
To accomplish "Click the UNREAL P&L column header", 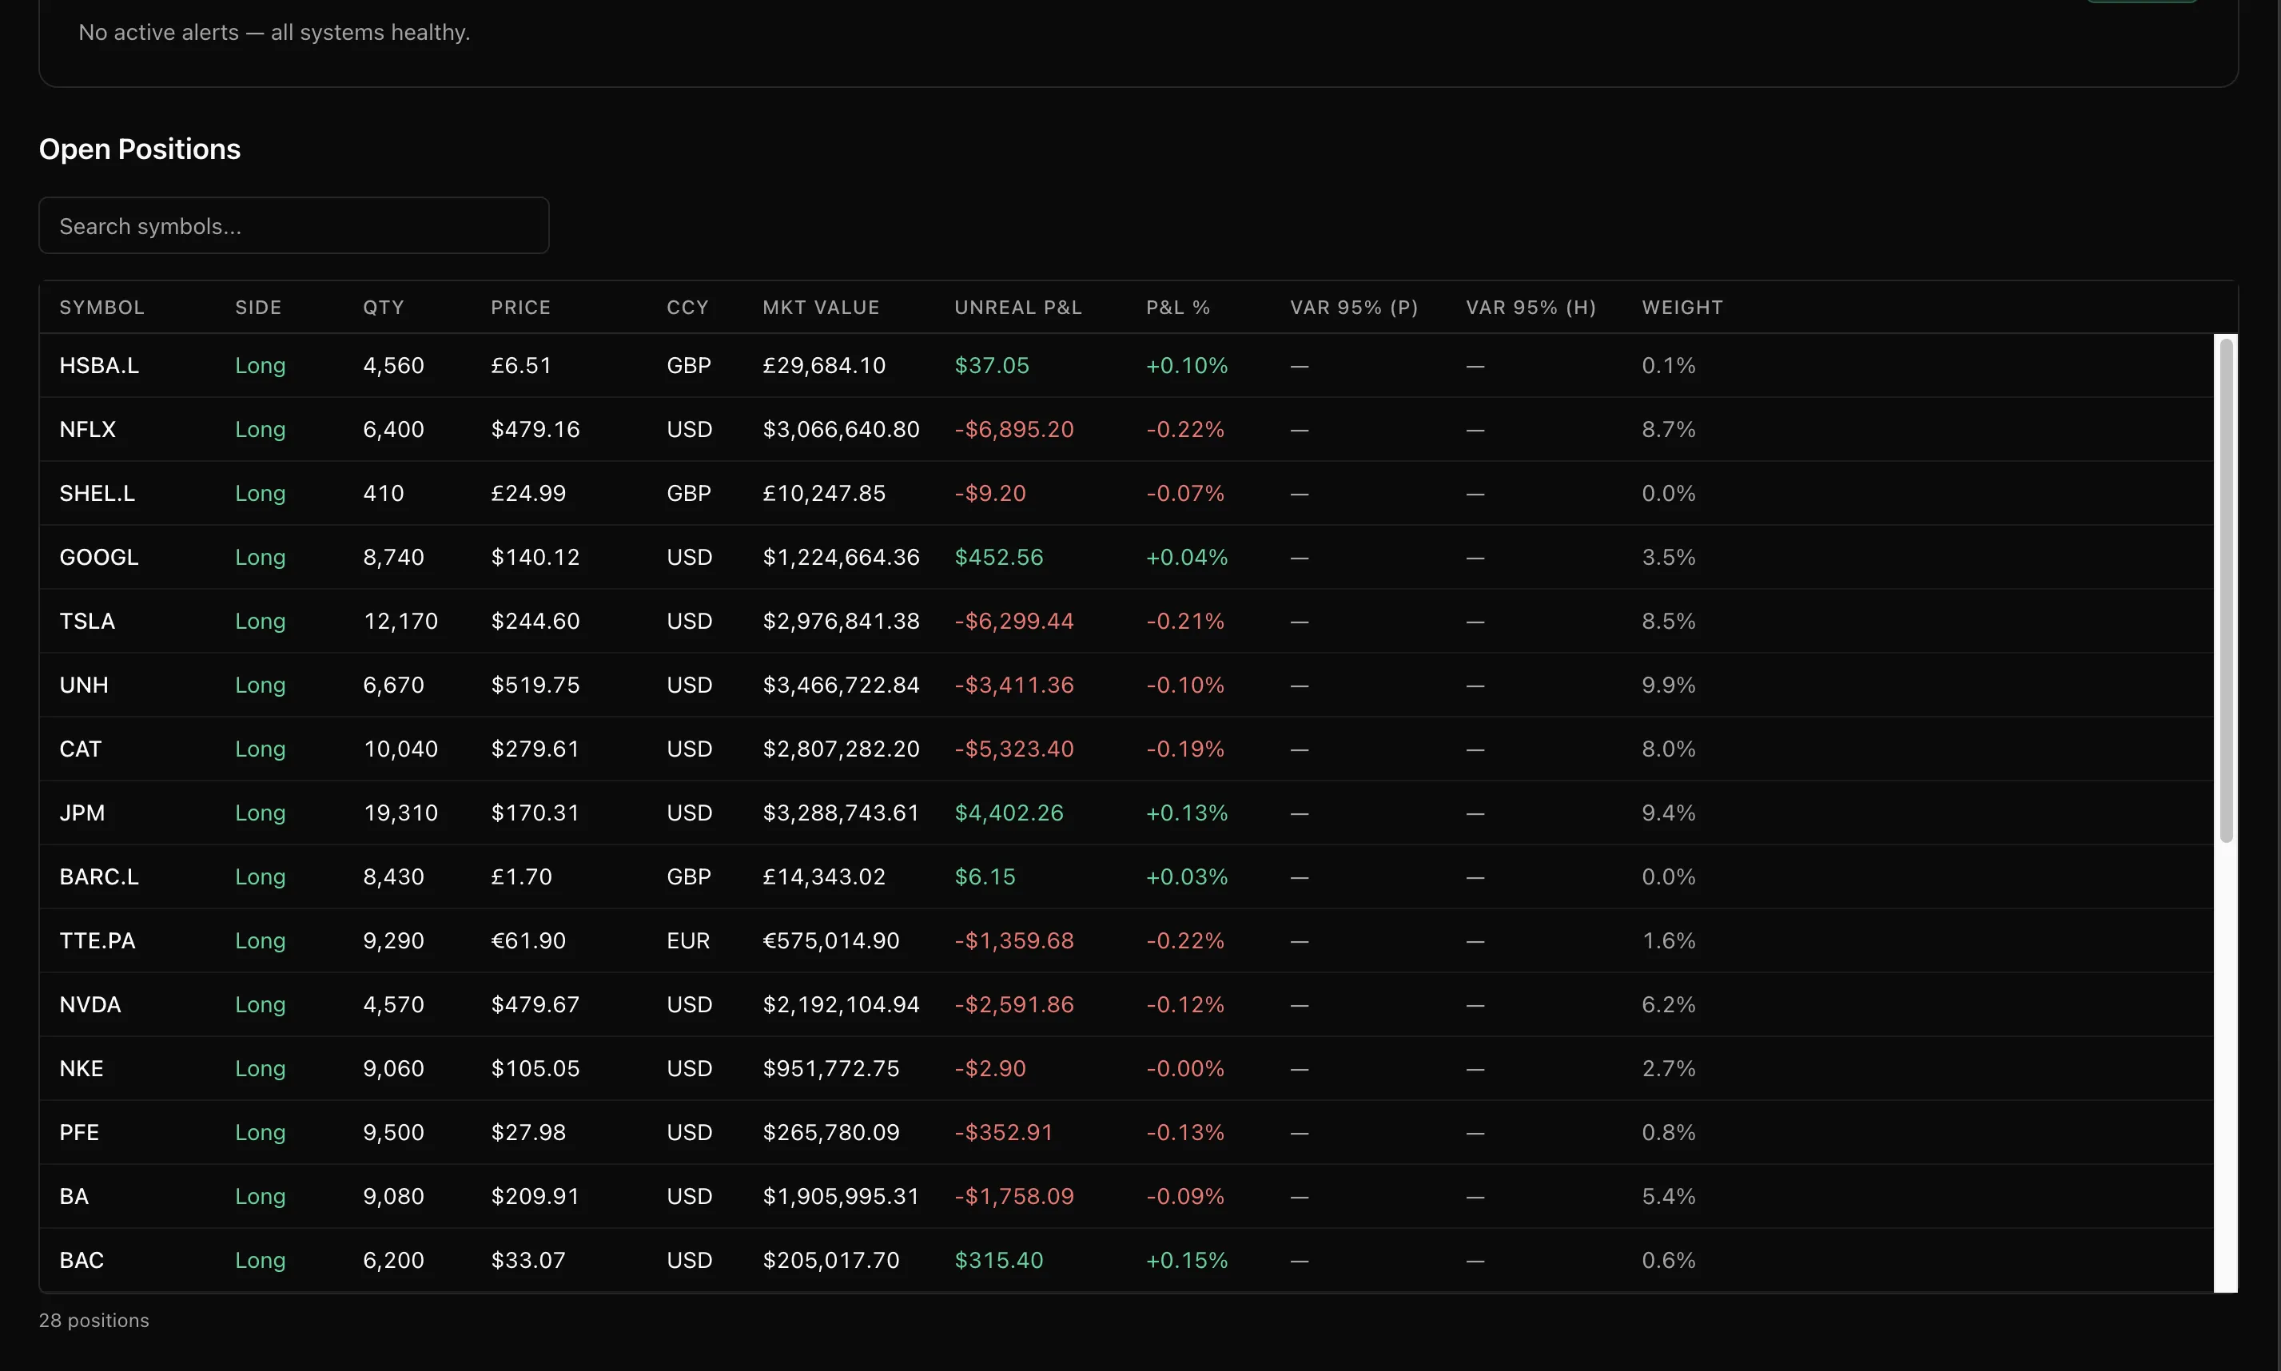I will pos(1017,307).
